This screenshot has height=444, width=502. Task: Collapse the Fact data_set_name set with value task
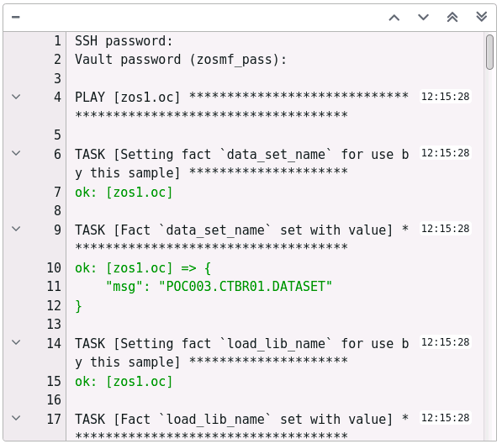tap(16, 229)
